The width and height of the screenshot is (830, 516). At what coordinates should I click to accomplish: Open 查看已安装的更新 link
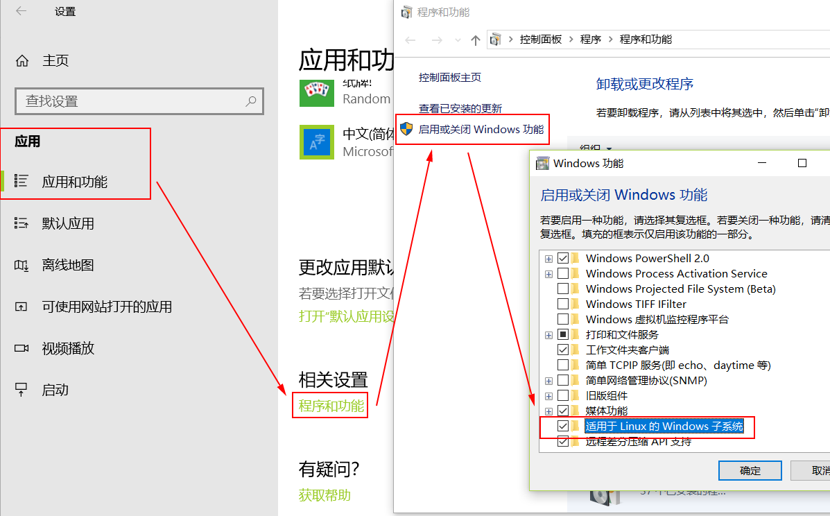pos(460,108)
